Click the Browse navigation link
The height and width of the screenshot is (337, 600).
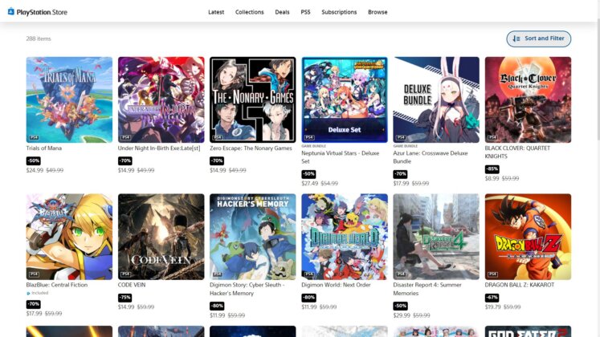click(x=378, y=12)
